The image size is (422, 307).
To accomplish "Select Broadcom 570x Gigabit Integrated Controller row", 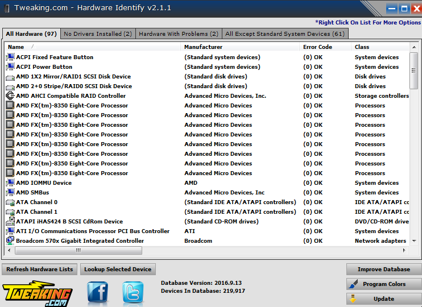I will click(x=207, y=241).
